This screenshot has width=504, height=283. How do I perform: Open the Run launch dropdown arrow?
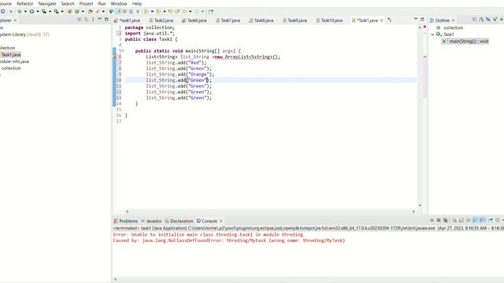tap(38, 11)
